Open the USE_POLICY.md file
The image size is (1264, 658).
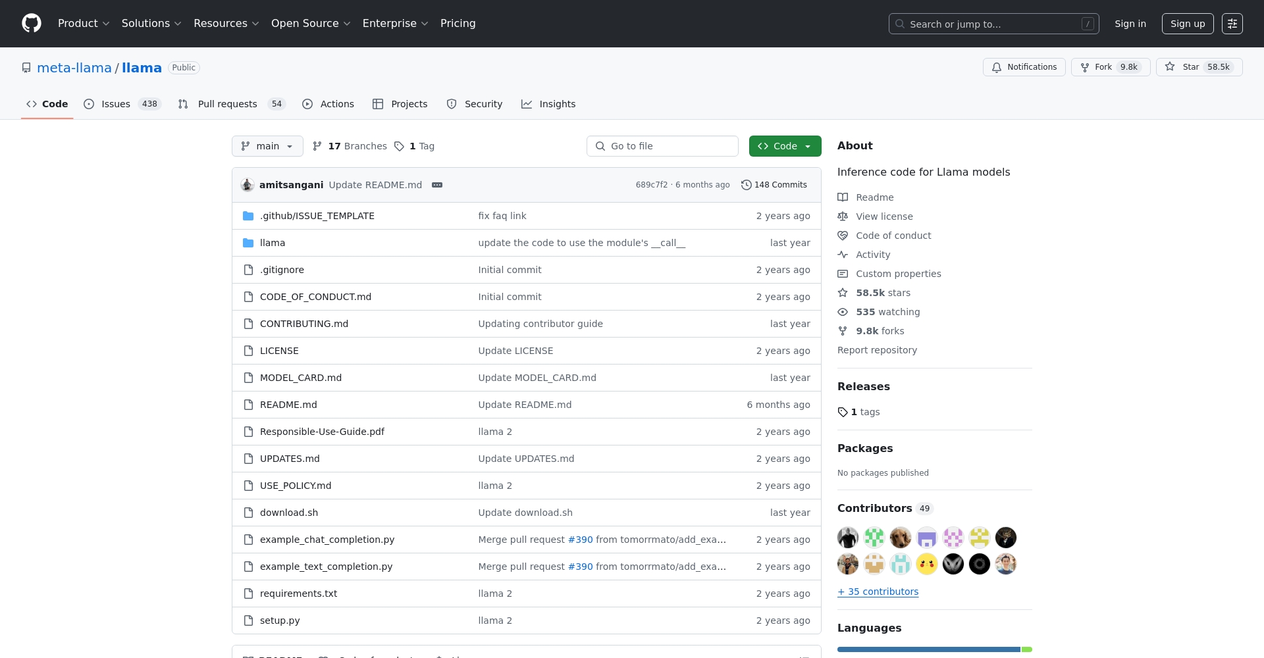tap(296, 486)
